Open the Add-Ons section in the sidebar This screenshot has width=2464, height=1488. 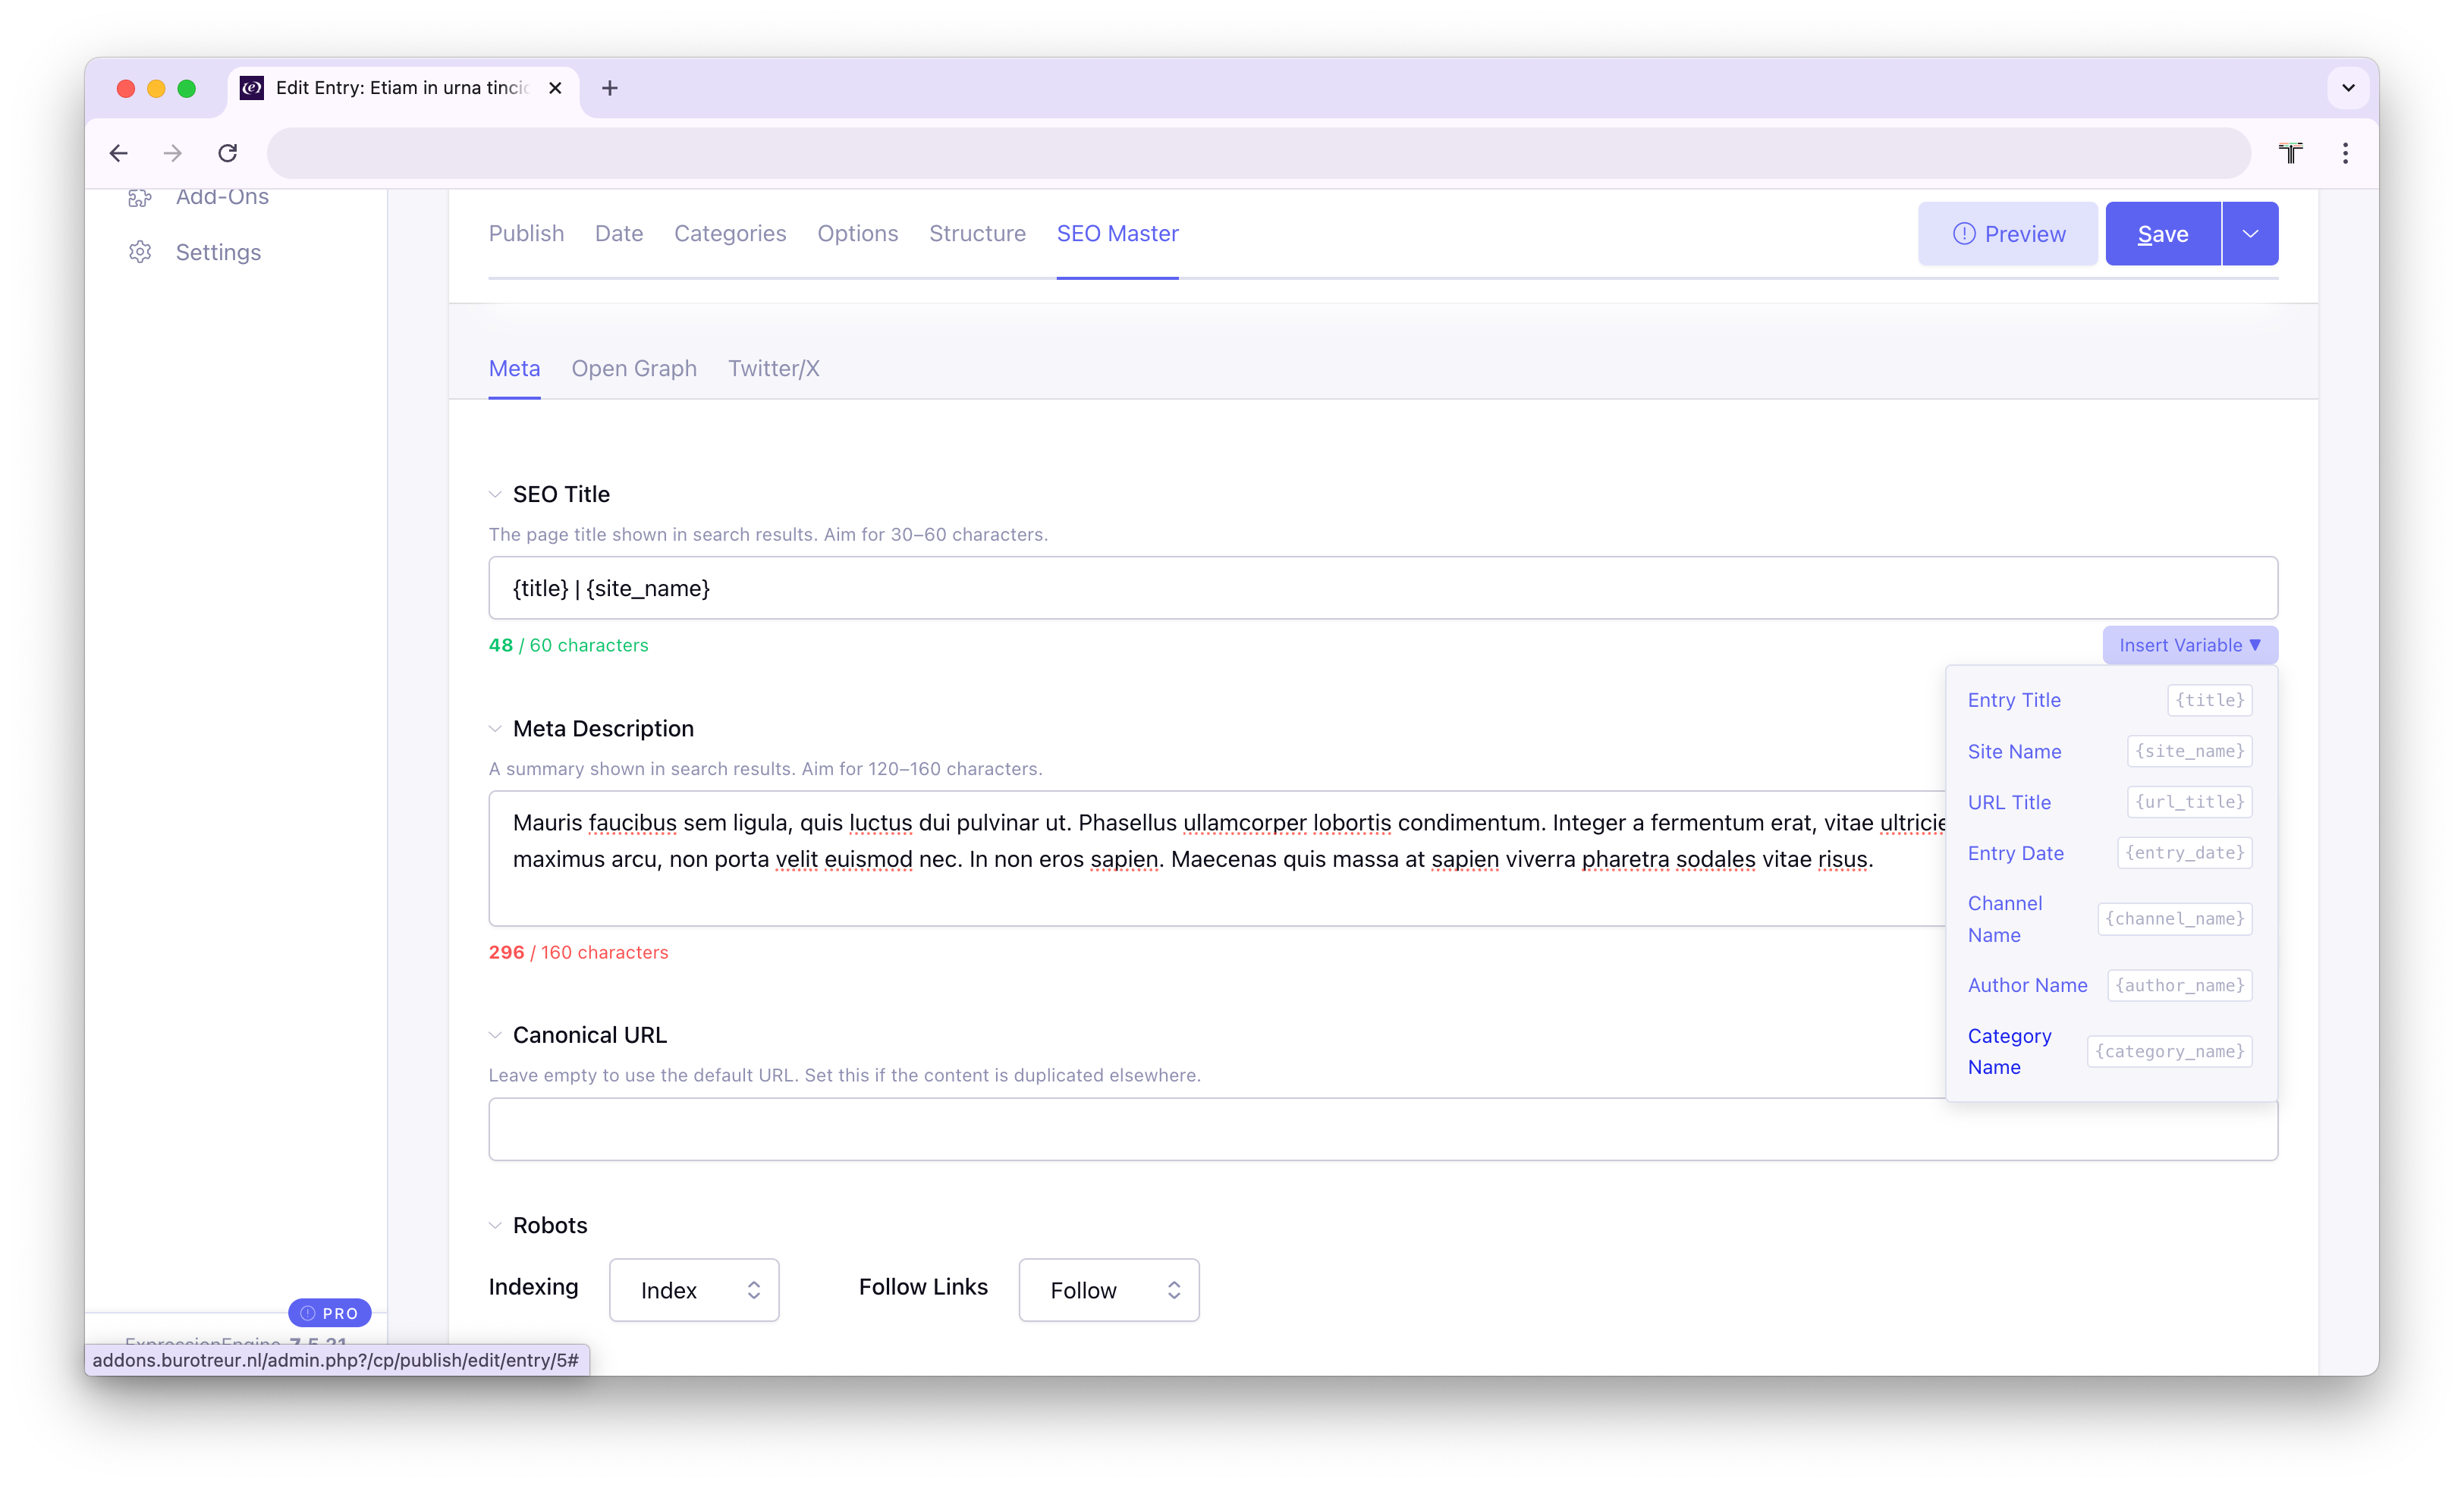click(222, 196)
